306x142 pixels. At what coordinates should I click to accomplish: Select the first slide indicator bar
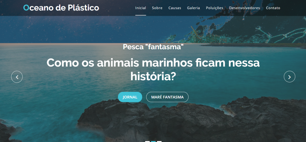pyautogui.click(x=147, y=141)
